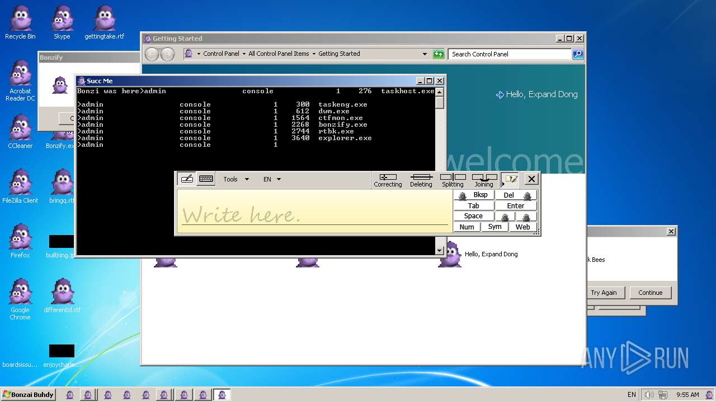
Task: Click the search magnifier button
Action: pyautogui.click(x=578, y=54)
